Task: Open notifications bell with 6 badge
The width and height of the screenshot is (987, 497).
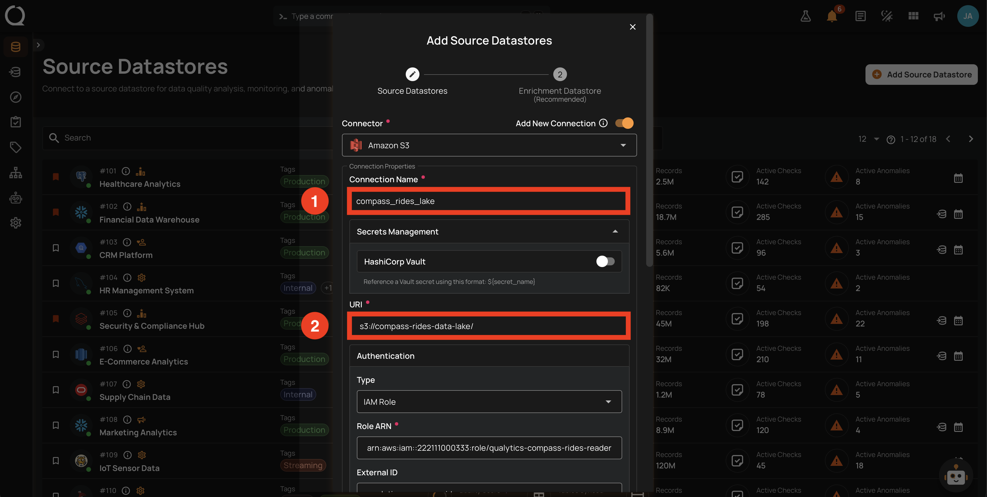Action: coord(832,16)
